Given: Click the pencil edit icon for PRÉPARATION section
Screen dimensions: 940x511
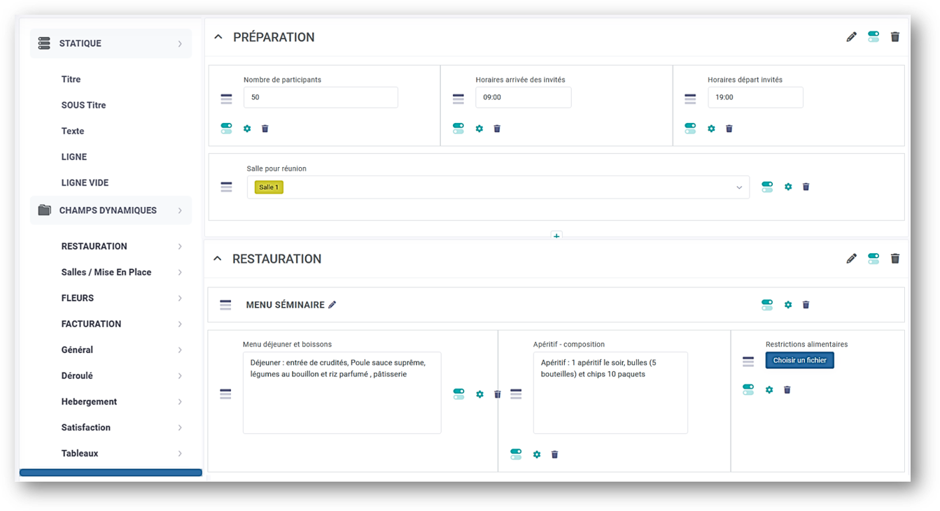Looking at the screenshot, I should point(851,37).
